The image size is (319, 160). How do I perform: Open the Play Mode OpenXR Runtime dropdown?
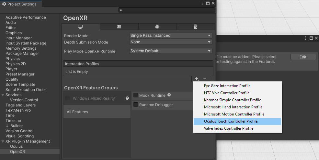[x=171, y=51]
